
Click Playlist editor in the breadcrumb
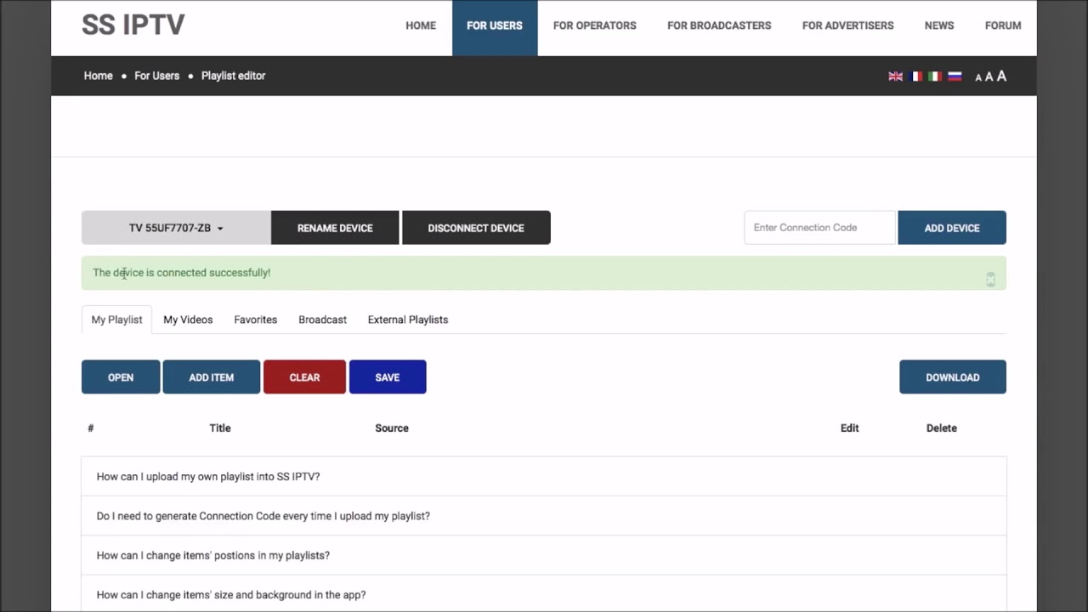tap(234, 76)
